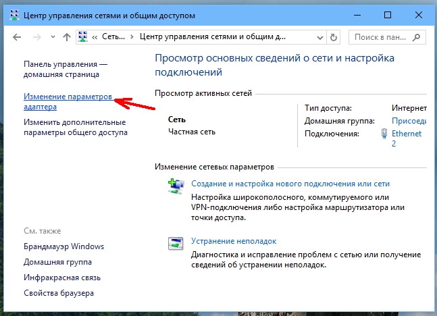Screen dimensions: 437x316
Task: Click the search field Поиск в панели
Action: (387, 37)
